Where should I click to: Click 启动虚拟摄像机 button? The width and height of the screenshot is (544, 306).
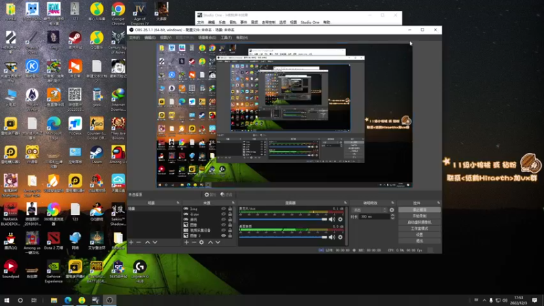420,222
